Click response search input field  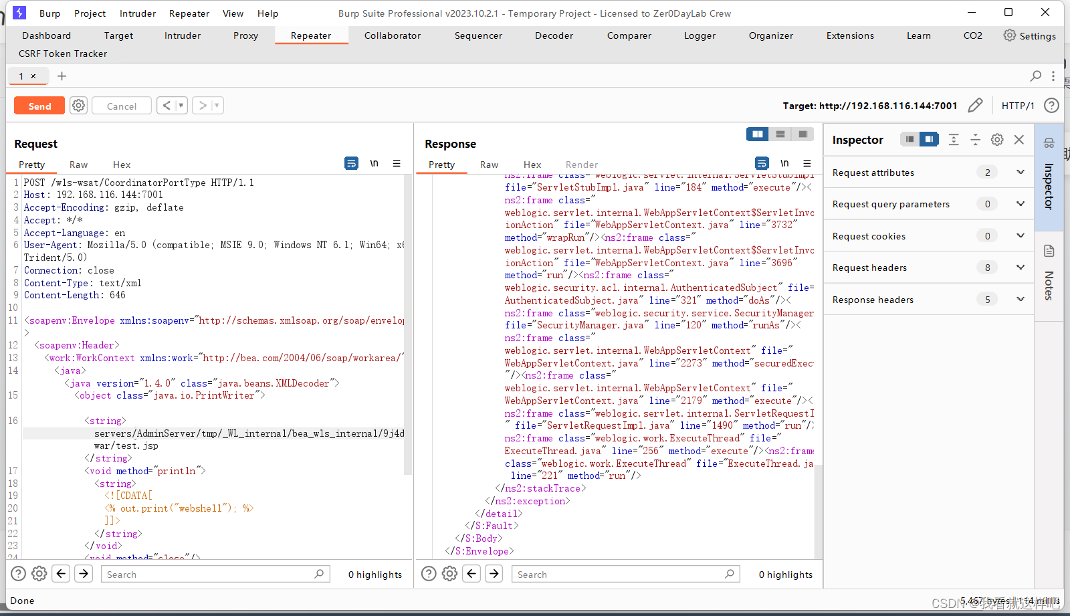coord(626,574)
